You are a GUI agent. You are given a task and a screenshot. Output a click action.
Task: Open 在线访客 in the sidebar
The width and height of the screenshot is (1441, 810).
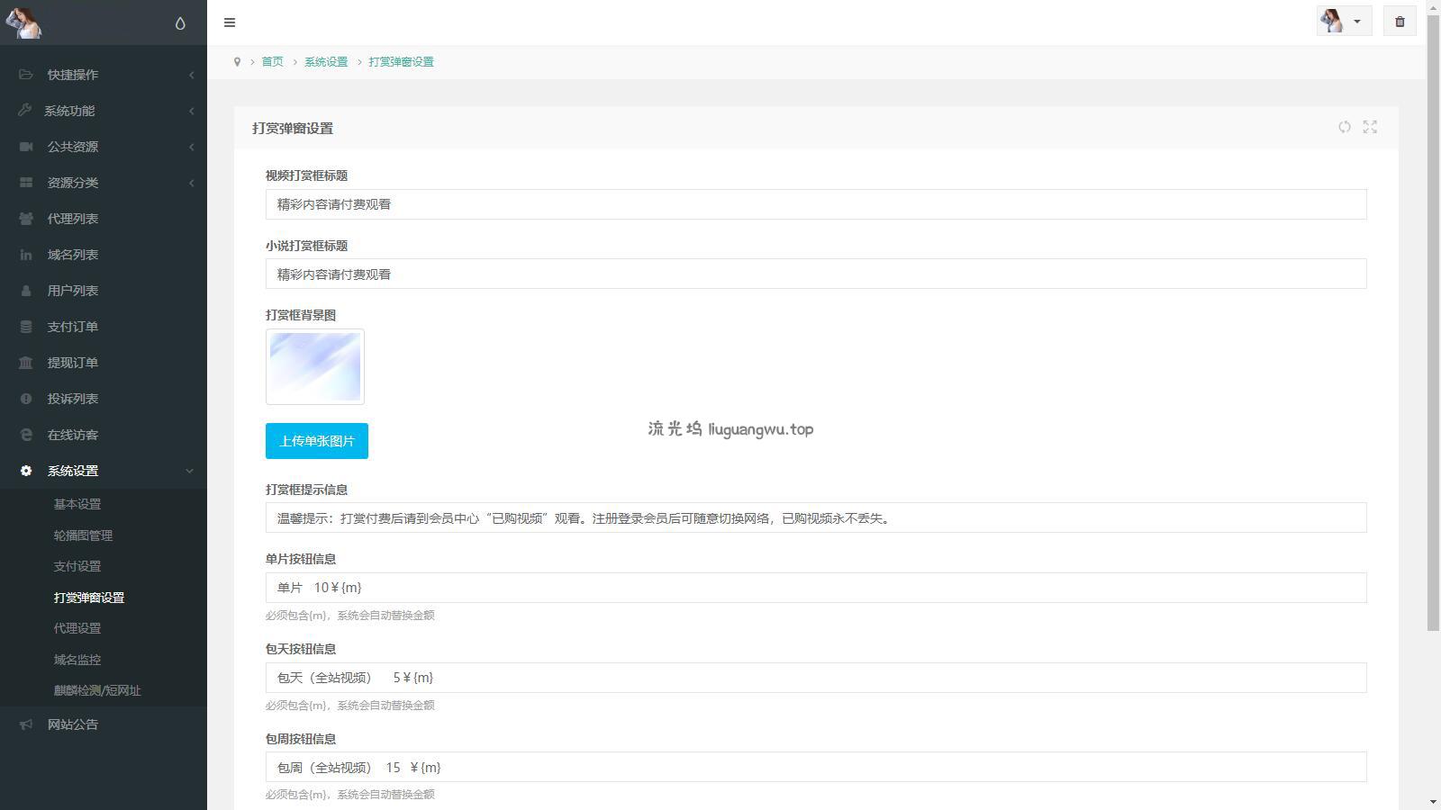click(x=73, y=435)
